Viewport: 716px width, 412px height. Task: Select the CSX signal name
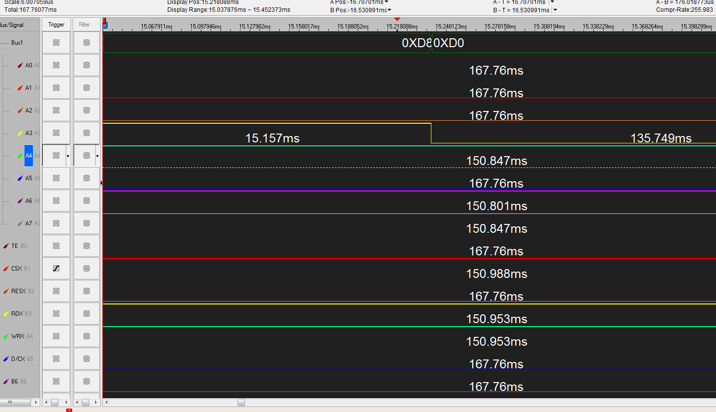(17, 269)
